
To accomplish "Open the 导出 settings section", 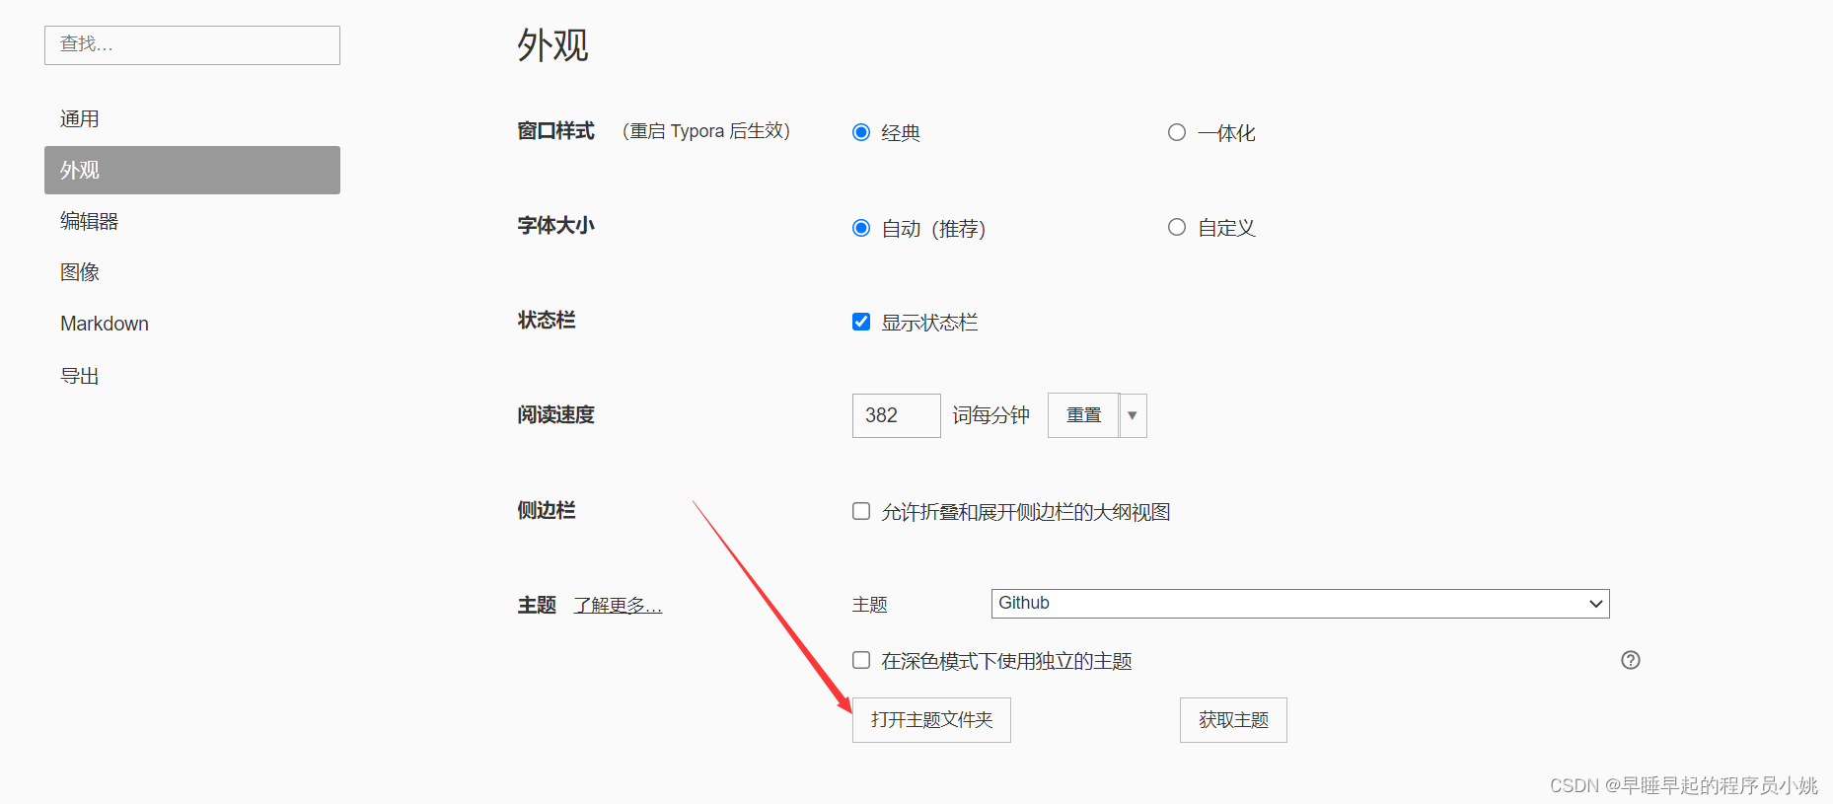I will (x=192, y=376).
